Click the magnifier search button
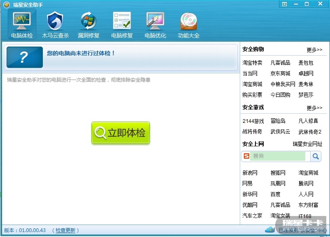 (x=316, y=156)
